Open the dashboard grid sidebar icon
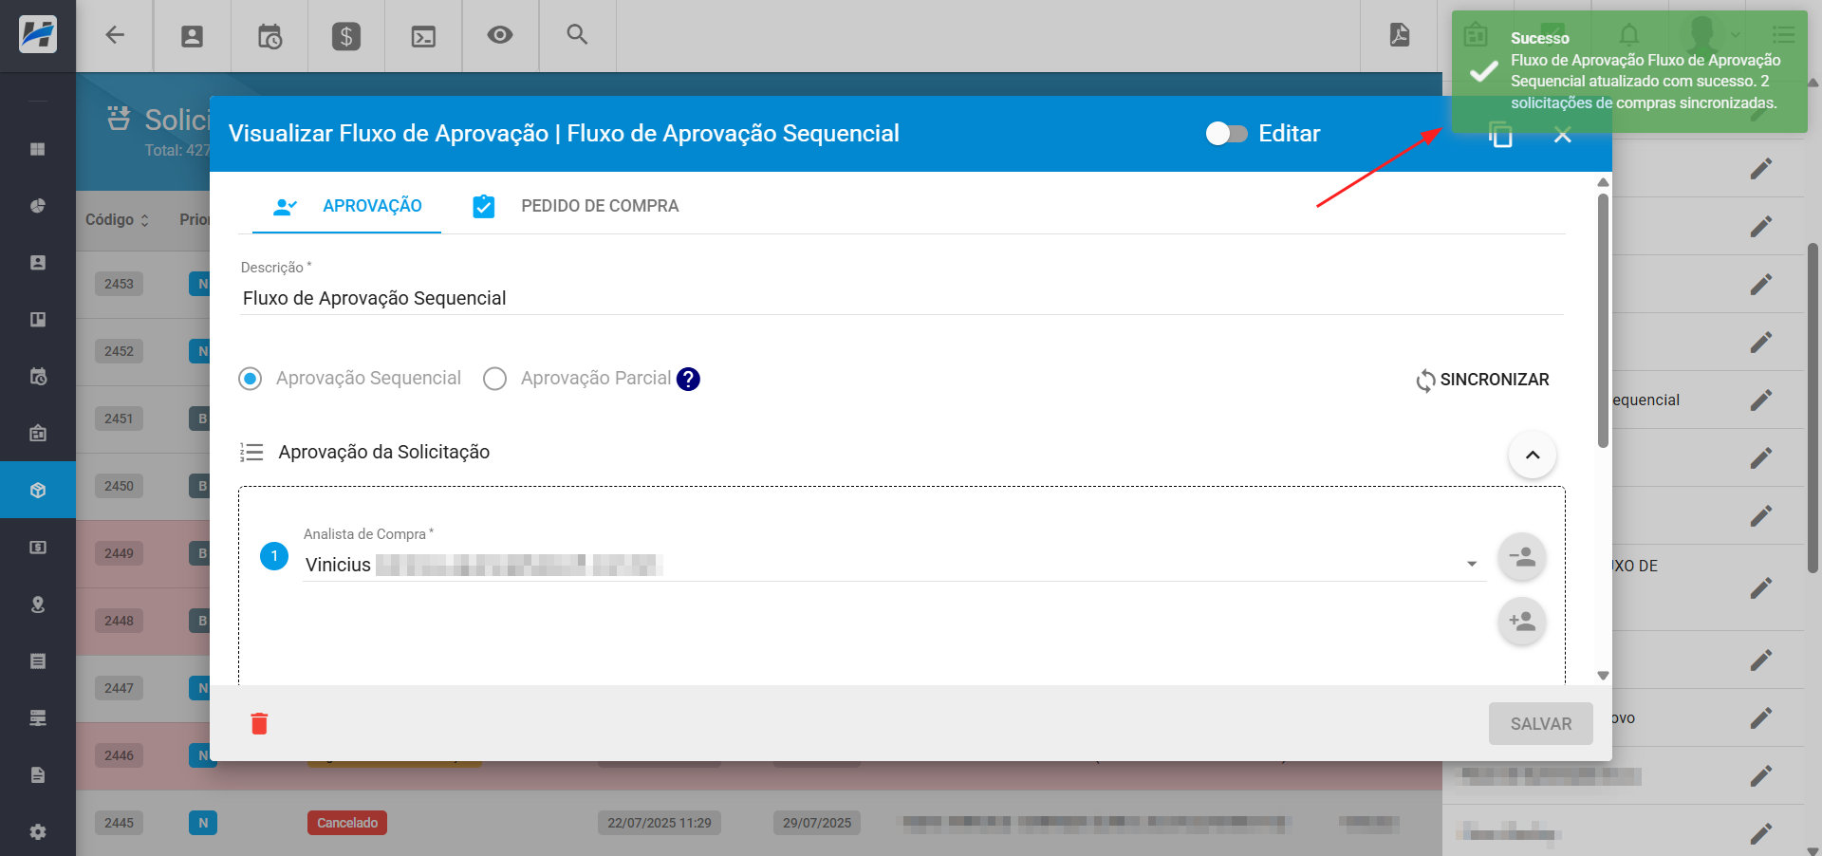The width and height of the screenshot is (1822, 856). coord(38,149)
